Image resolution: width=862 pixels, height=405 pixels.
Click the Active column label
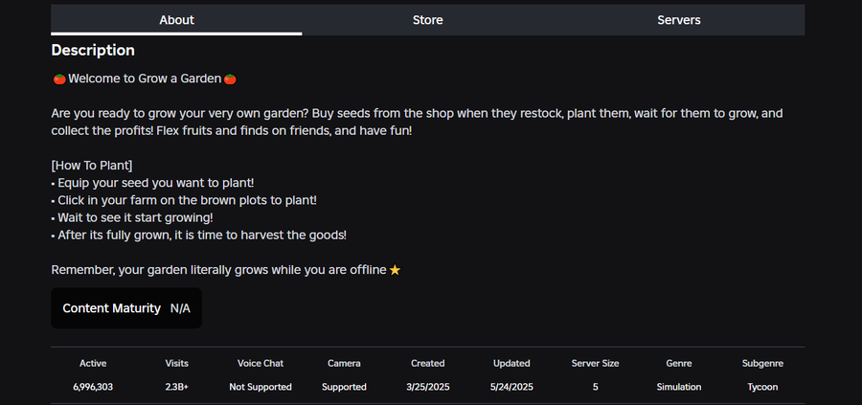[x=93, y=363]
